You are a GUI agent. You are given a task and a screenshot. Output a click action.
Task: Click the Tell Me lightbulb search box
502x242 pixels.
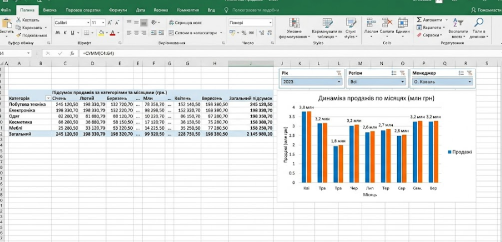pos(251,10)
